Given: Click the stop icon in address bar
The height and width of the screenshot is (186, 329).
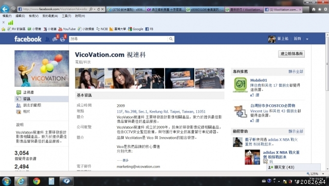Looking at the screenshot, I should (102, 9).
